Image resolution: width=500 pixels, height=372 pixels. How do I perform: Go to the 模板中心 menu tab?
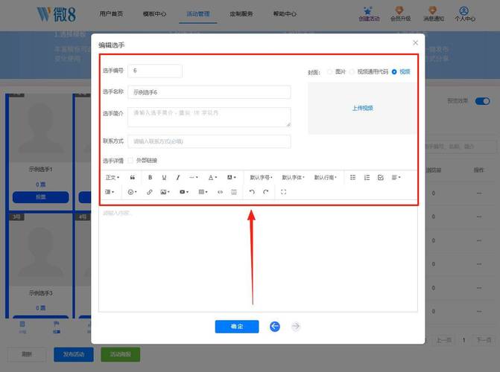click(154, 13)
